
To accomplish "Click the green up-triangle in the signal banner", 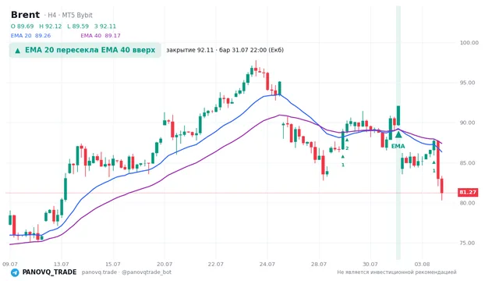I will click(17, 51).
